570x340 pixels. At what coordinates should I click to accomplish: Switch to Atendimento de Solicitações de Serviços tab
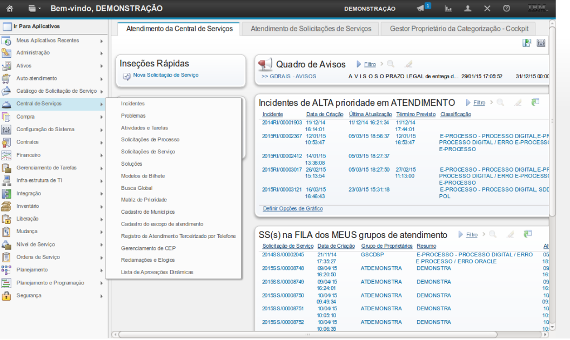tap(311, 29)
